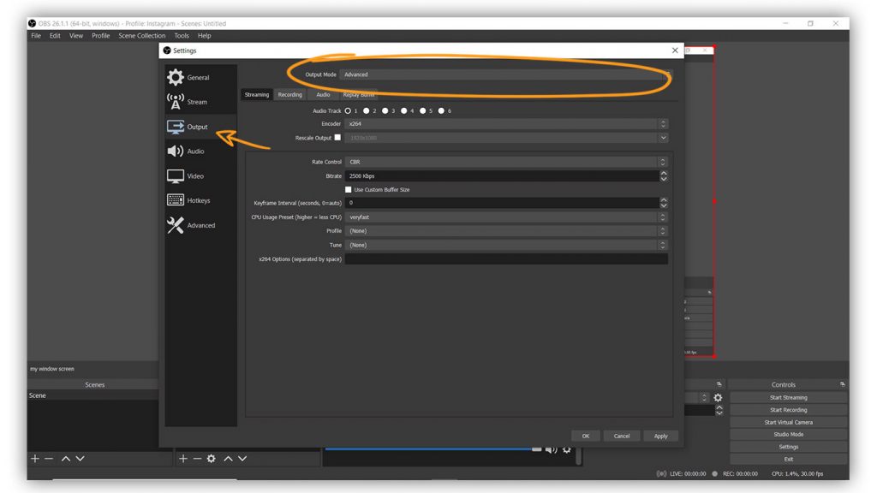Open File menu
The image size is (877, 493).
[36, 35]
